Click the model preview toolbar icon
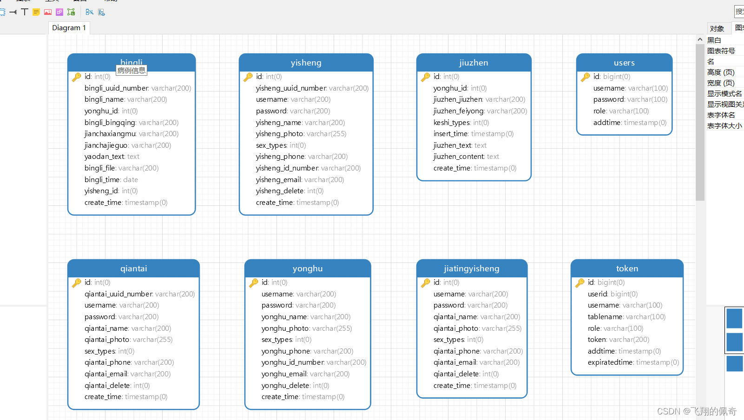 tap(101, 12)
